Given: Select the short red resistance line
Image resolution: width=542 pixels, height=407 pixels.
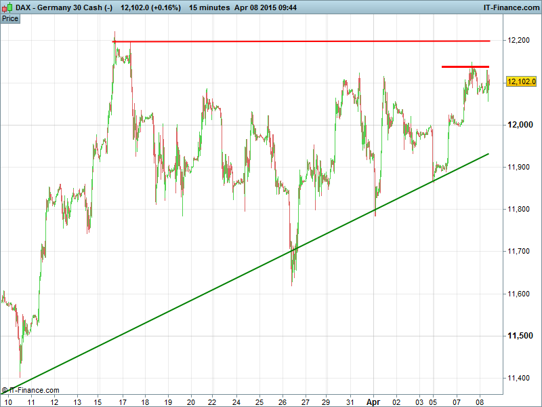Looking at the screenshot, I should (465, 66).
